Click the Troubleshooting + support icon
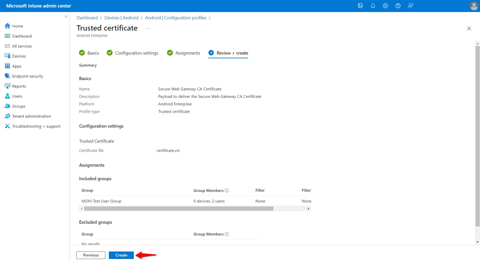 tap(8, 126)
